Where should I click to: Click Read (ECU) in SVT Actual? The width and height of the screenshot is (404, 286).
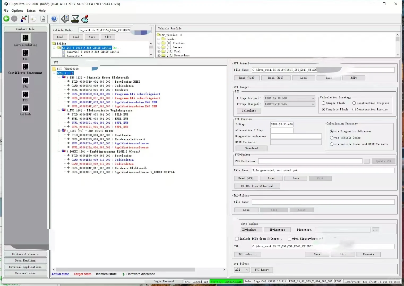point(276,78)
